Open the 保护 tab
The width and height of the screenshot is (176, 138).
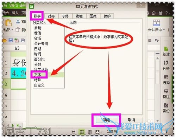tap(107, 16)
